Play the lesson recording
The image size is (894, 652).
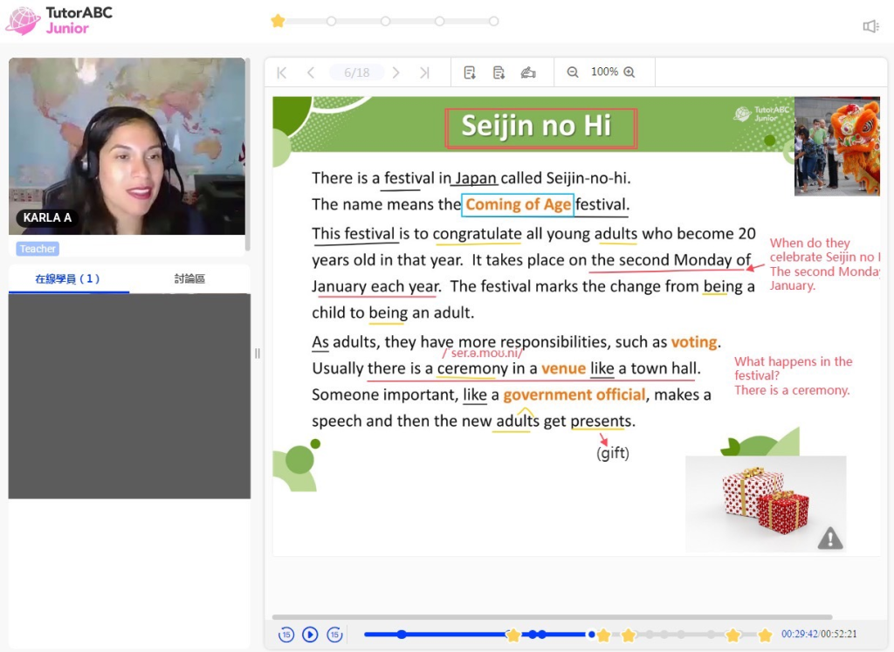[310, 635]
